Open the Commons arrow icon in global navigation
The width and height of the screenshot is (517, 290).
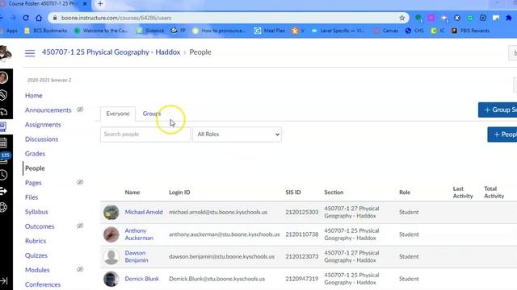pyautogui.click(x=3, y=191)
